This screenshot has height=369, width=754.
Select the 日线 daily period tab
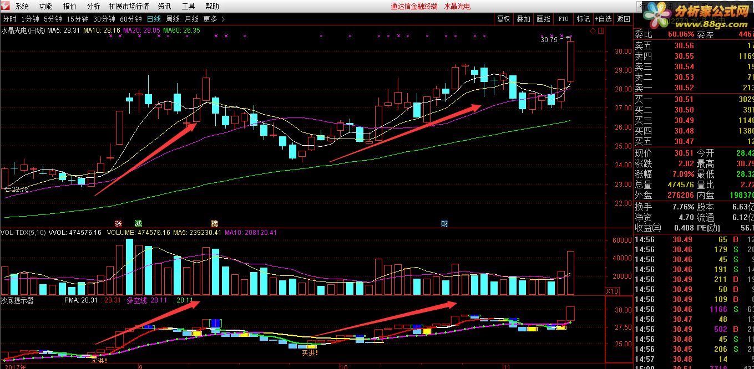click(154, 19)
